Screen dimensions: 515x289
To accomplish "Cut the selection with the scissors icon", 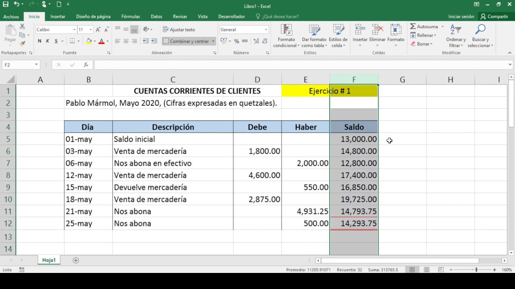I will coord(22,26).
